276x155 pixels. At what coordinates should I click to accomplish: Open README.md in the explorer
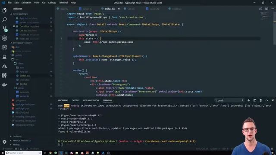tap(22, 112)
